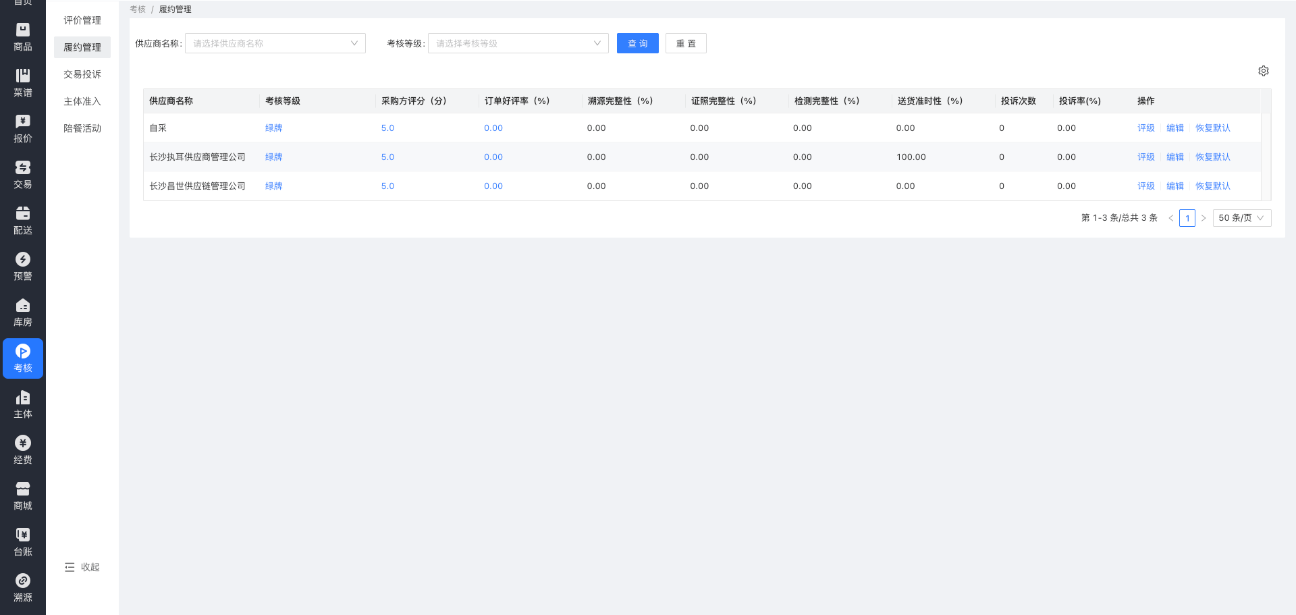Expand the 考核等级 dropdown

[518, 43]
